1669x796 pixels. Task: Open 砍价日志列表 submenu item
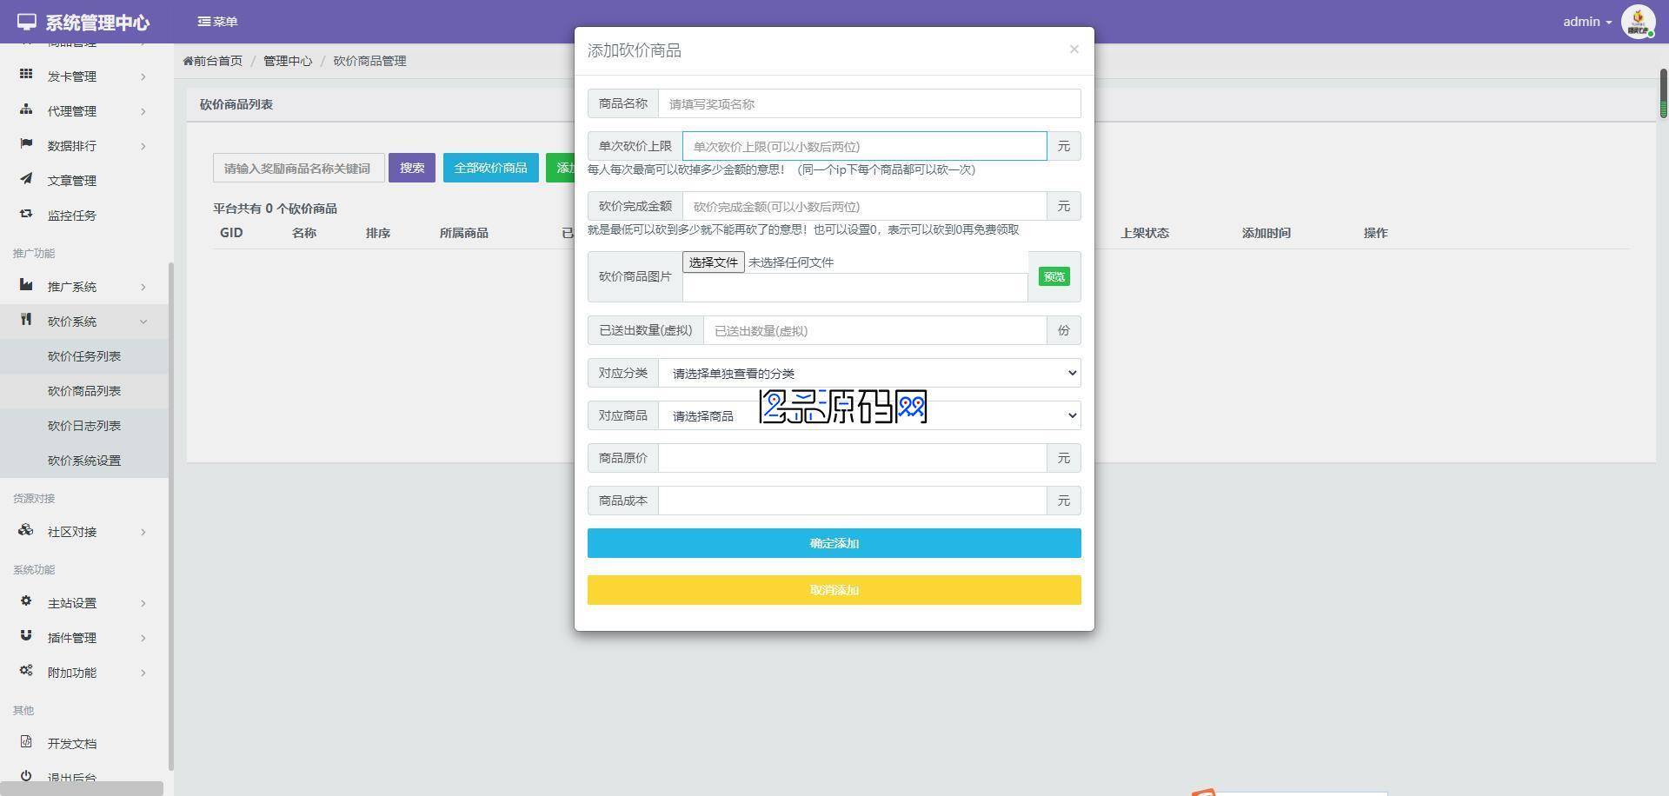coord(84,426)
